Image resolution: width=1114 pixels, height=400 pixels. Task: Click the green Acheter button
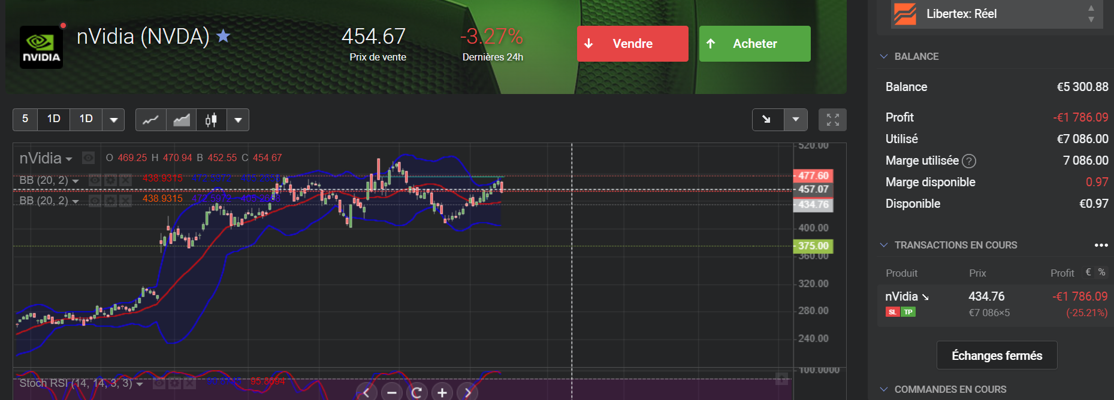pyautogui.click(x=754, y=44)
